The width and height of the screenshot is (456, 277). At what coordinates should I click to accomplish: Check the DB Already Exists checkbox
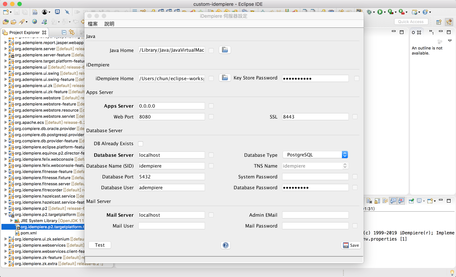pos(141,143)
